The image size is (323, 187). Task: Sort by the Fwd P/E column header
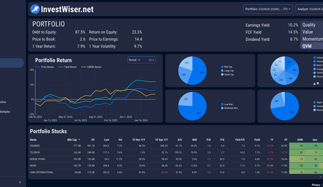click(x=240, y=140)
